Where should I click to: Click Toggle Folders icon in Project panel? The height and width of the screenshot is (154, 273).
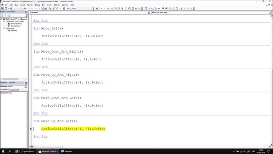pos(9,15)
